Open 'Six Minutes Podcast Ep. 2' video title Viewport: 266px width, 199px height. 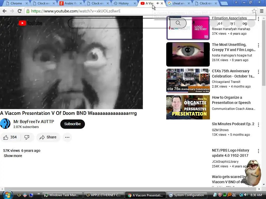coord(233,124)
